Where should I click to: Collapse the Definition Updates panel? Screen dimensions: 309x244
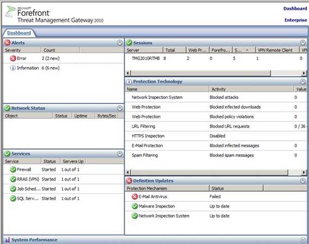[x=303, y=180]
